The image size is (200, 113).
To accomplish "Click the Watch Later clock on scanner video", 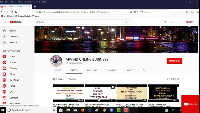I will pyautogui.click(x=113, y=87).
